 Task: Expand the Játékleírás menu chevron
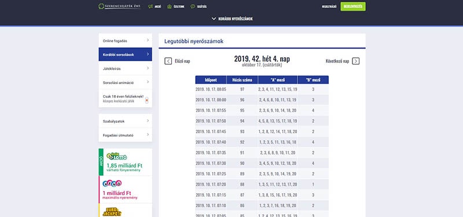148,68
